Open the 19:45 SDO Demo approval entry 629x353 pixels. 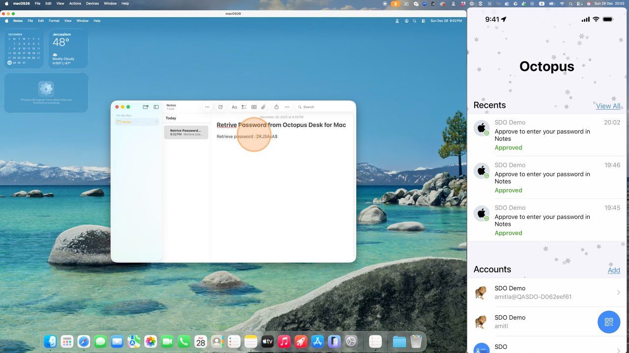pos(548,220)
